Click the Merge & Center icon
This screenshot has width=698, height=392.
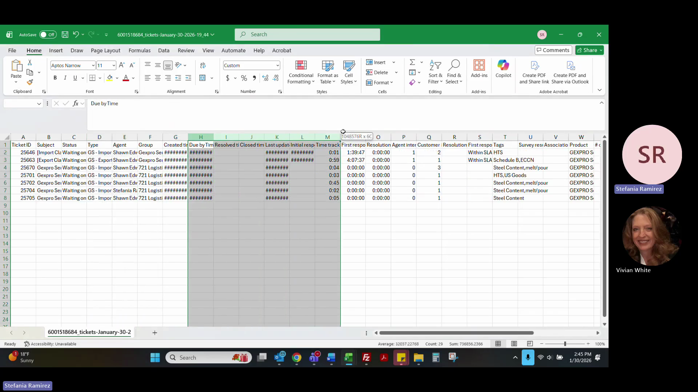point(202,78)
